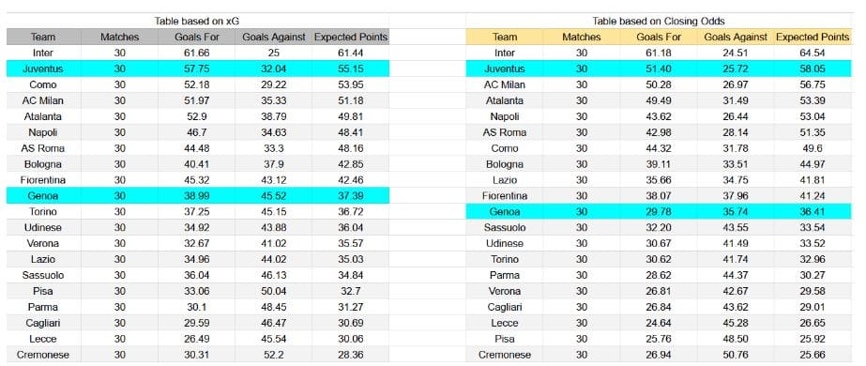Select the Team header in xG table

(44, 37)
